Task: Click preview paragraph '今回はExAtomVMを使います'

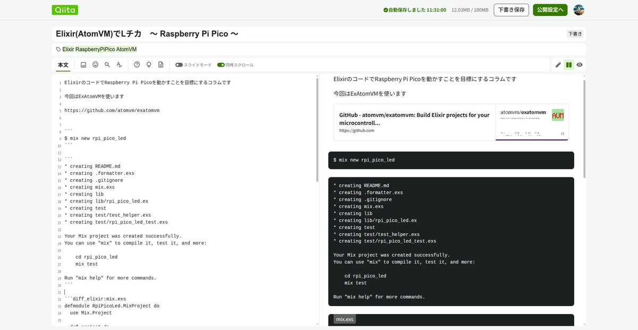Action: pyautogui.click(x=370, y=94)
